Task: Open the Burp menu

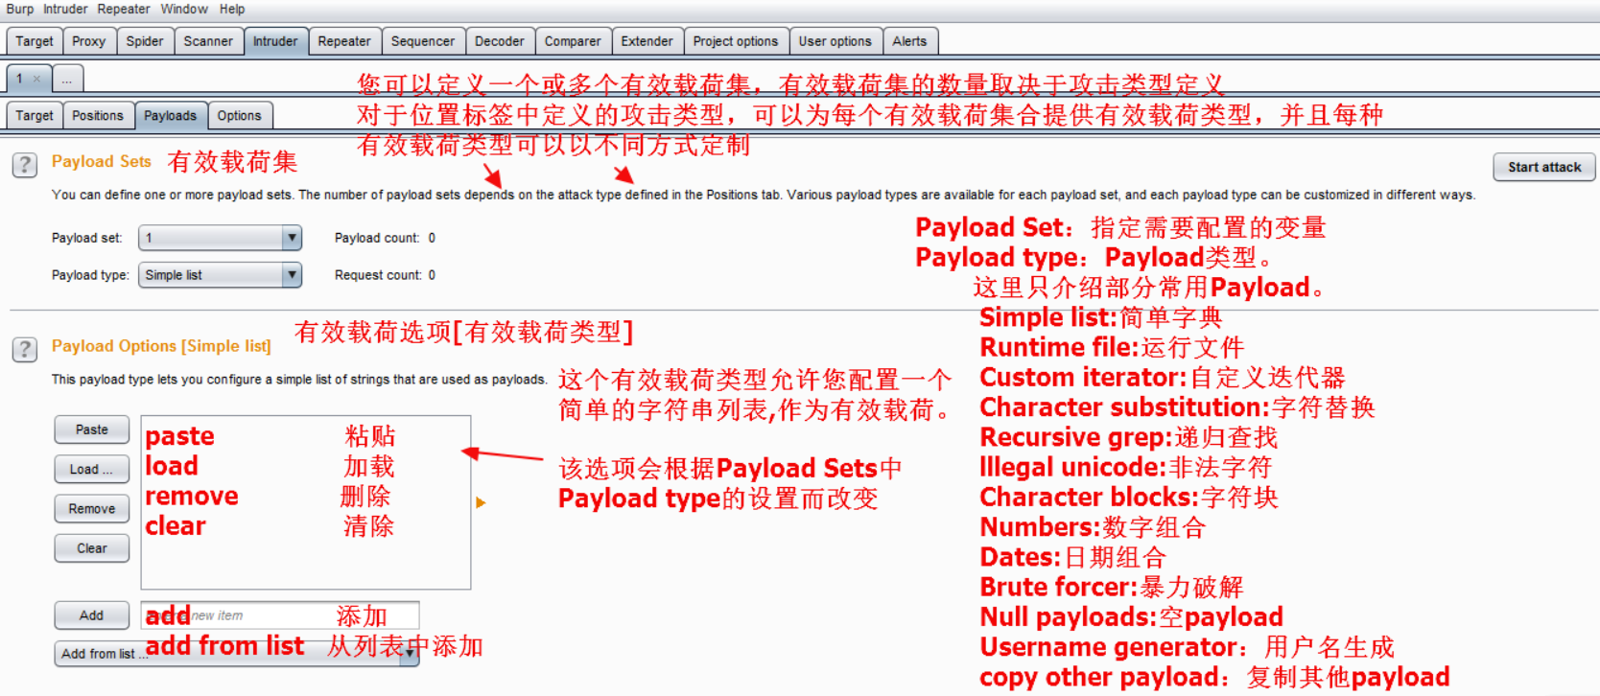Action: pyautogui.click(x=20, y=9)
